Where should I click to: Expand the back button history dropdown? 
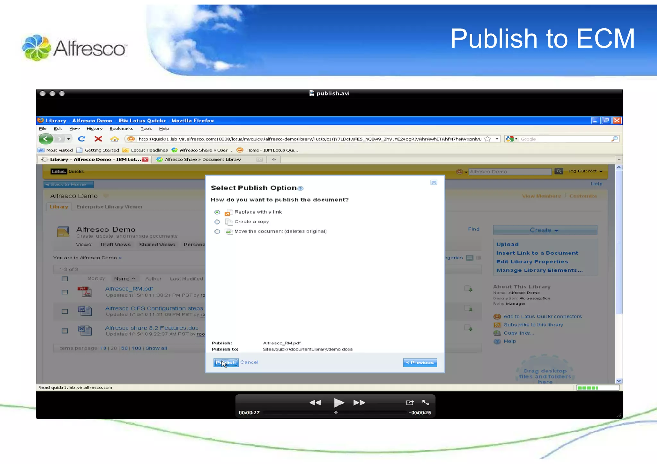tap(68, 139)
